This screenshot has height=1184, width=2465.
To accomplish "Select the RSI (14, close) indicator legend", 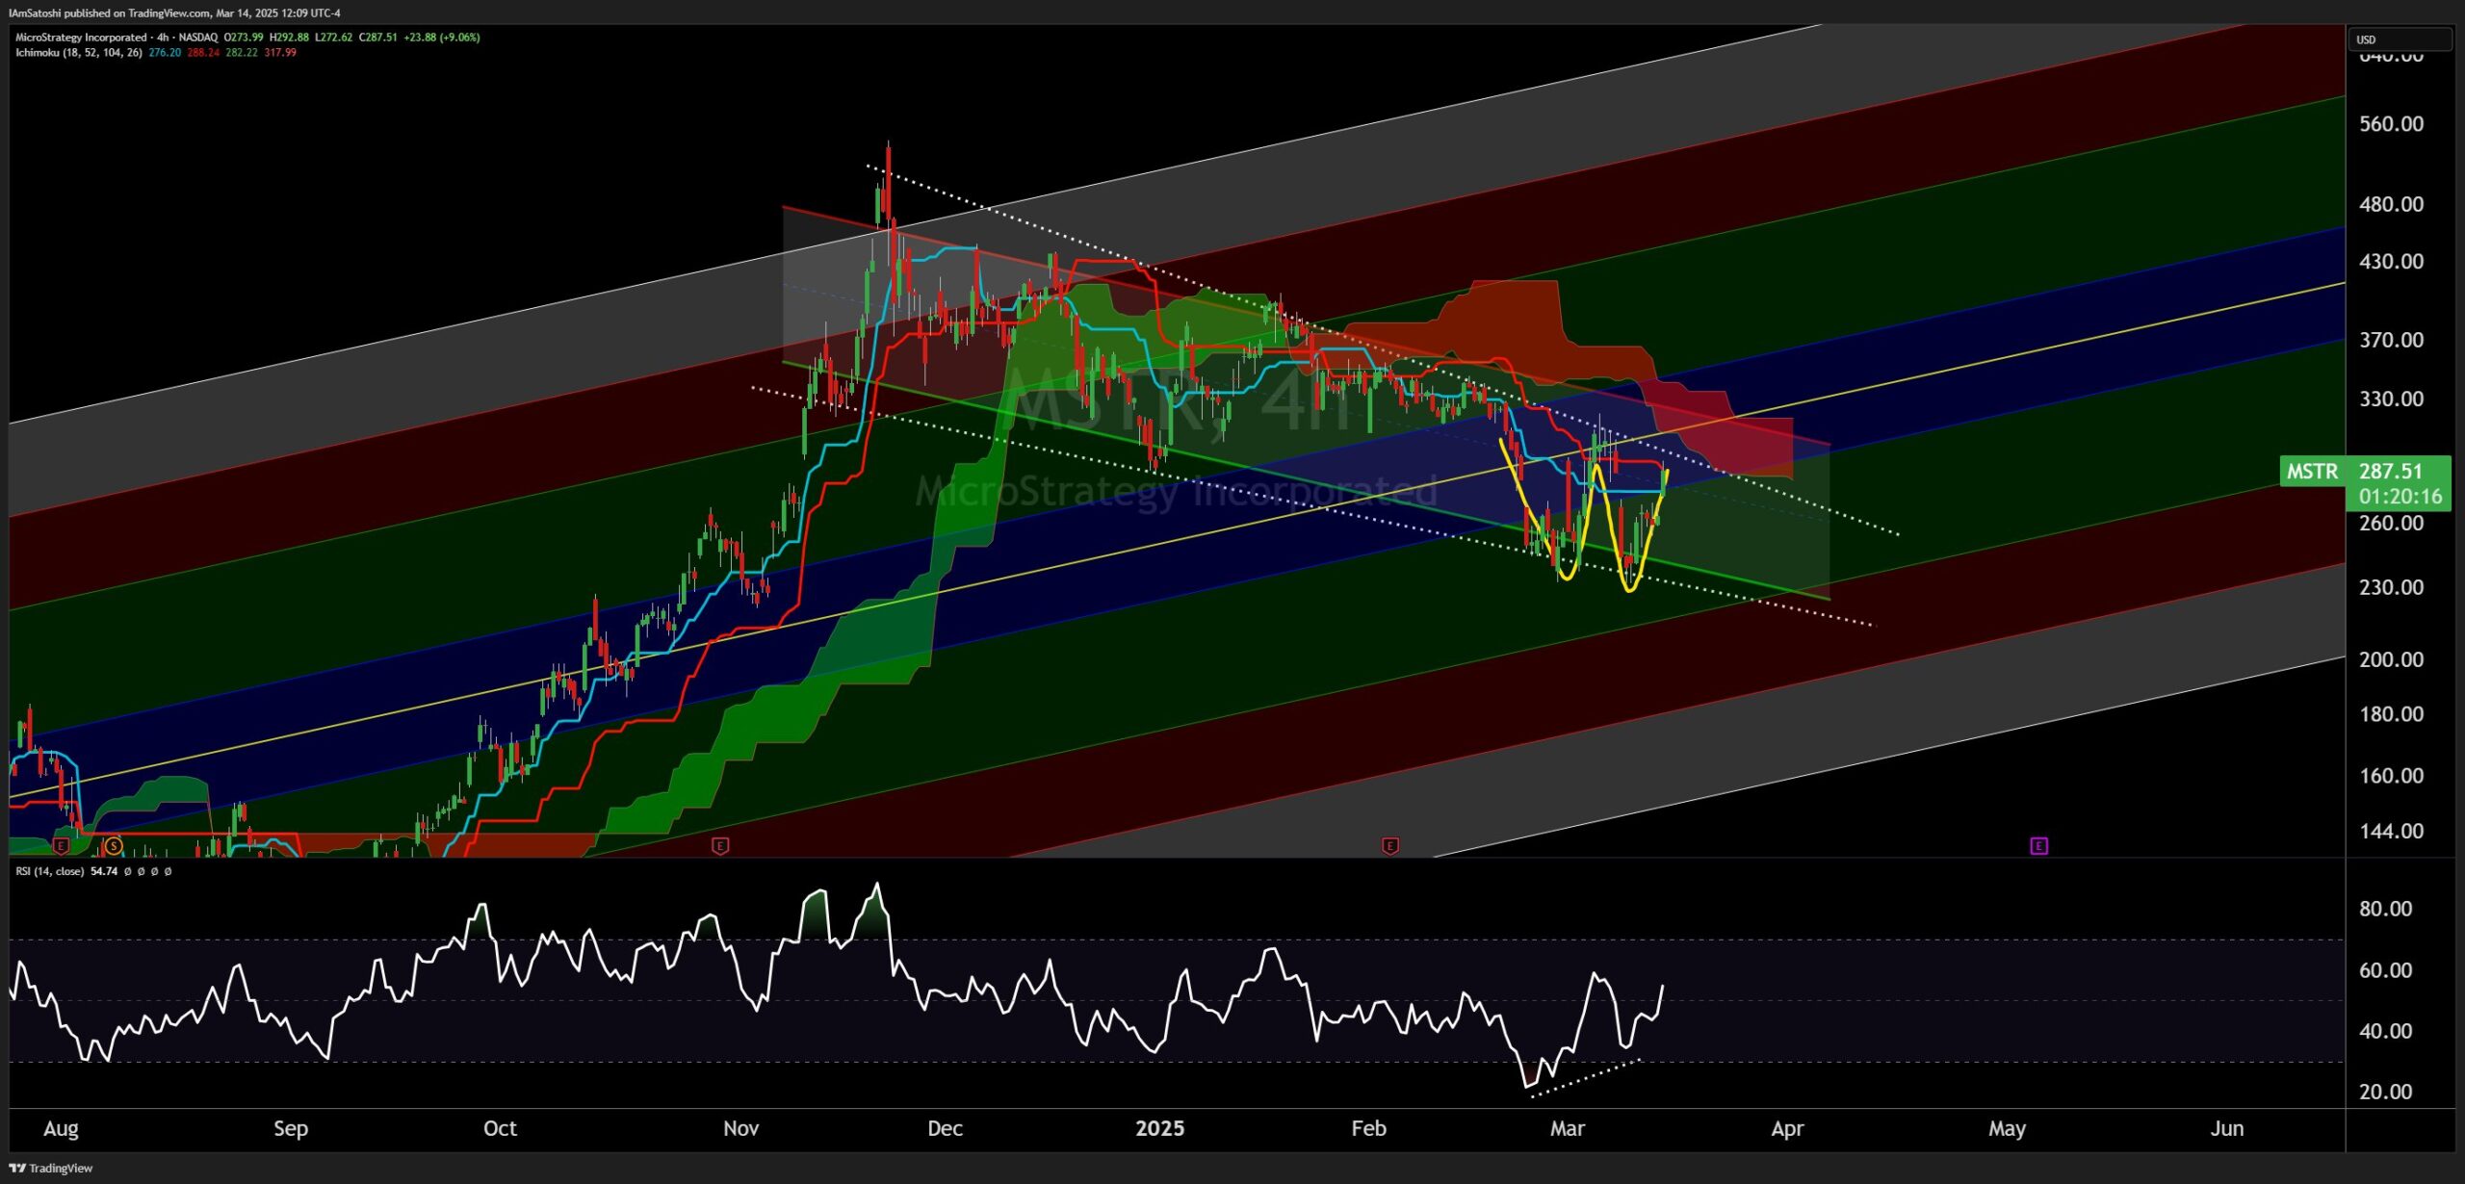I will [49, 871].
